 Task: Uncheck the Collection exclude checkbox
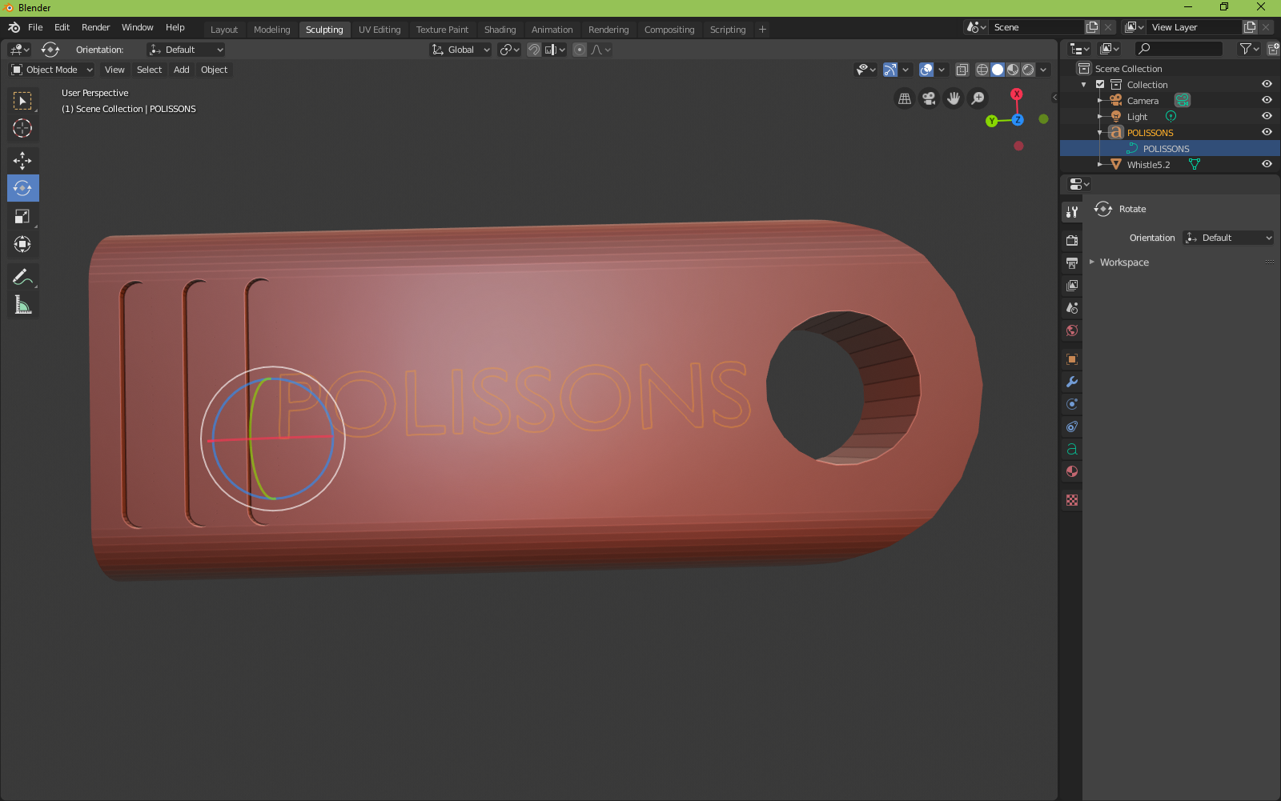tap(1100, 84)
